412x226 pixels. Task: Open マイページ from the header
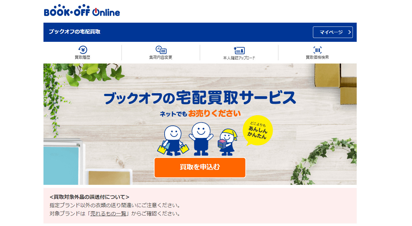[x=333, y=32]
